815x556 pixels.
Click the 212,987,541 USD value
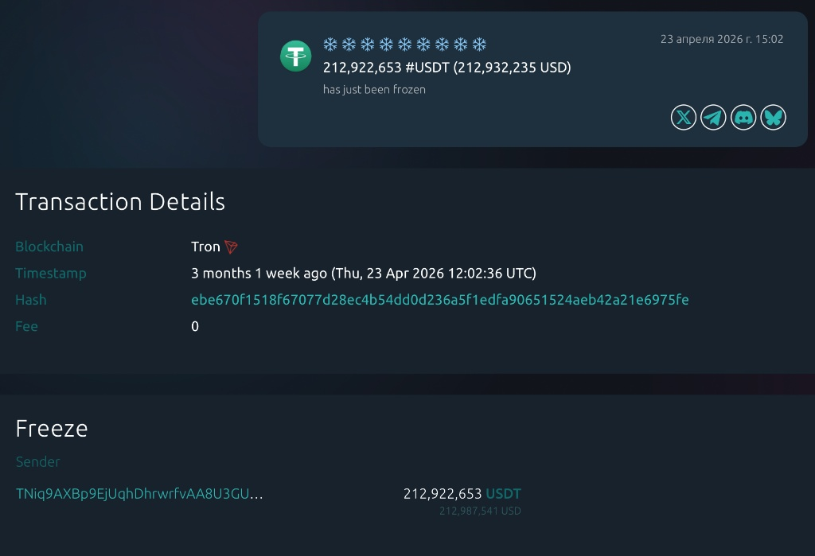coord(480,511)
